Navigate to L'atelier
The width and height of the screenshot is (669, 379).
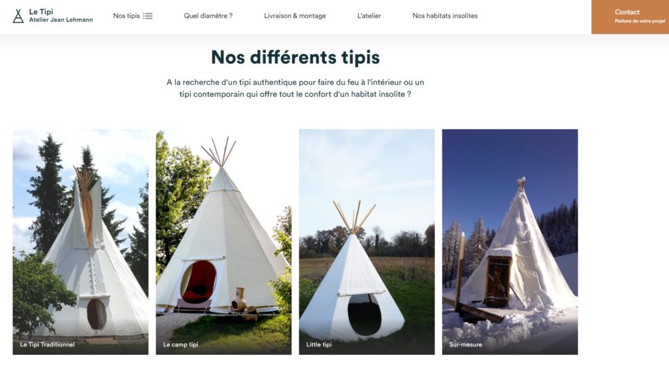[x=369, y=16]
